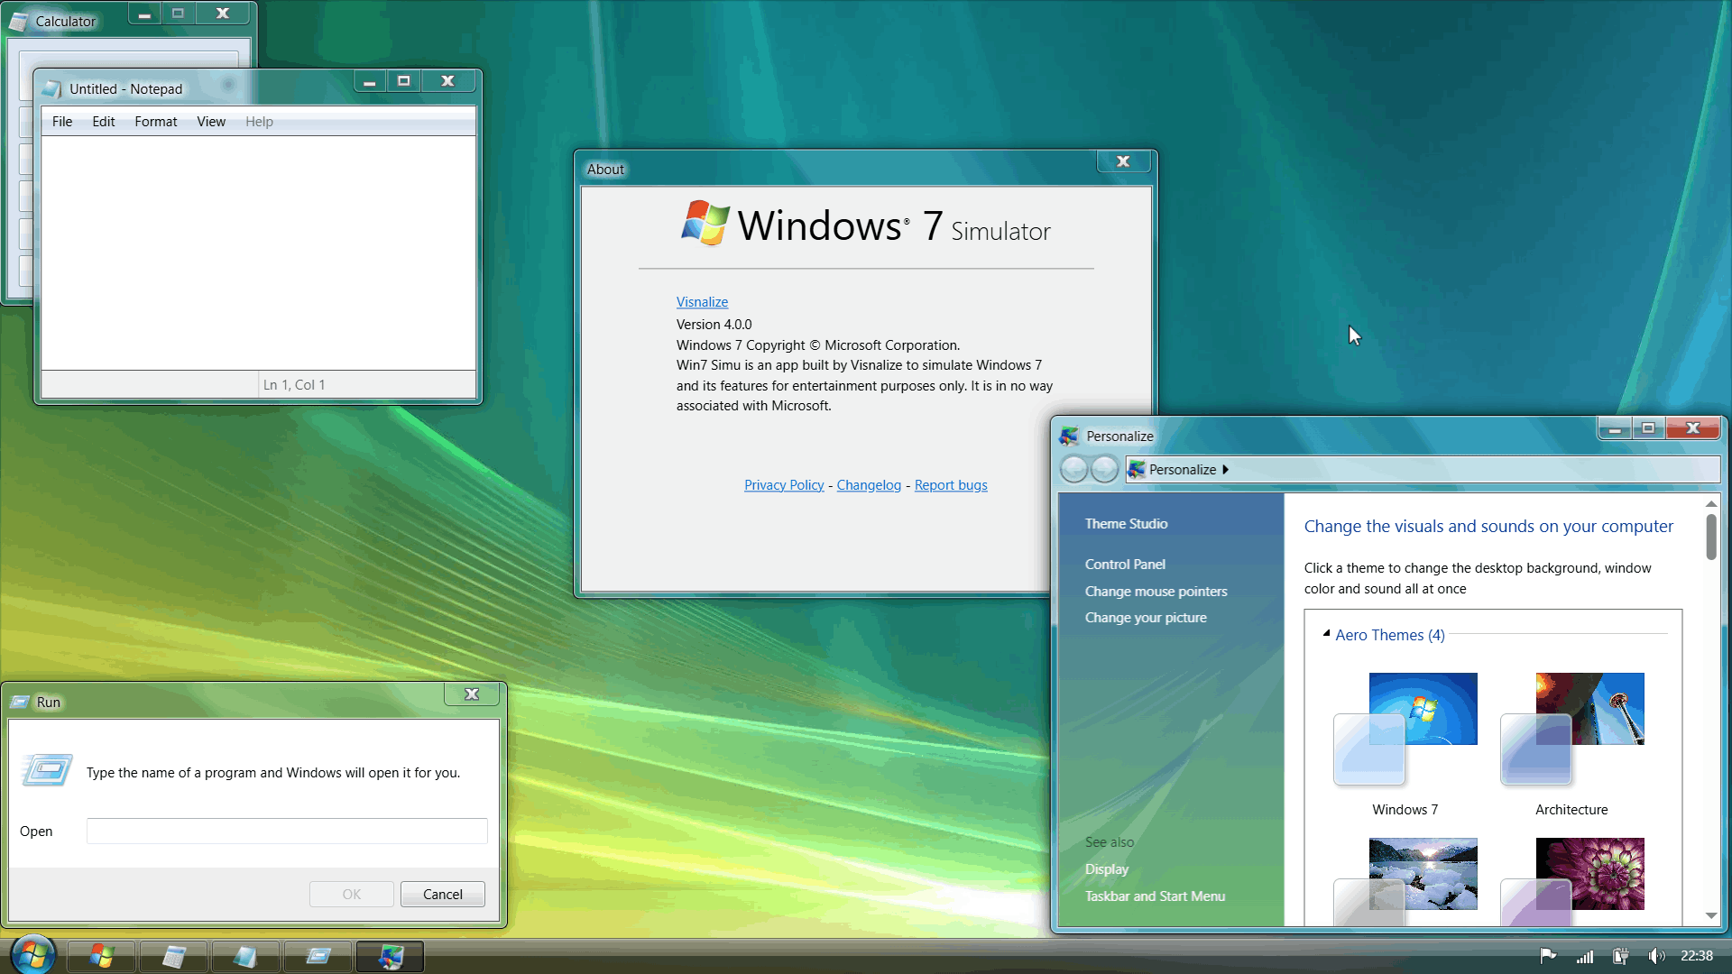
Task: Click the Calculator taskbar icon
Action: click(x=174, y=956)
